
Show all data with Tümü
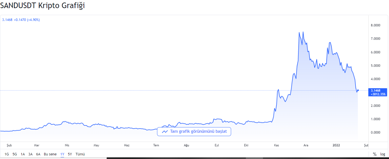point(80,154)
